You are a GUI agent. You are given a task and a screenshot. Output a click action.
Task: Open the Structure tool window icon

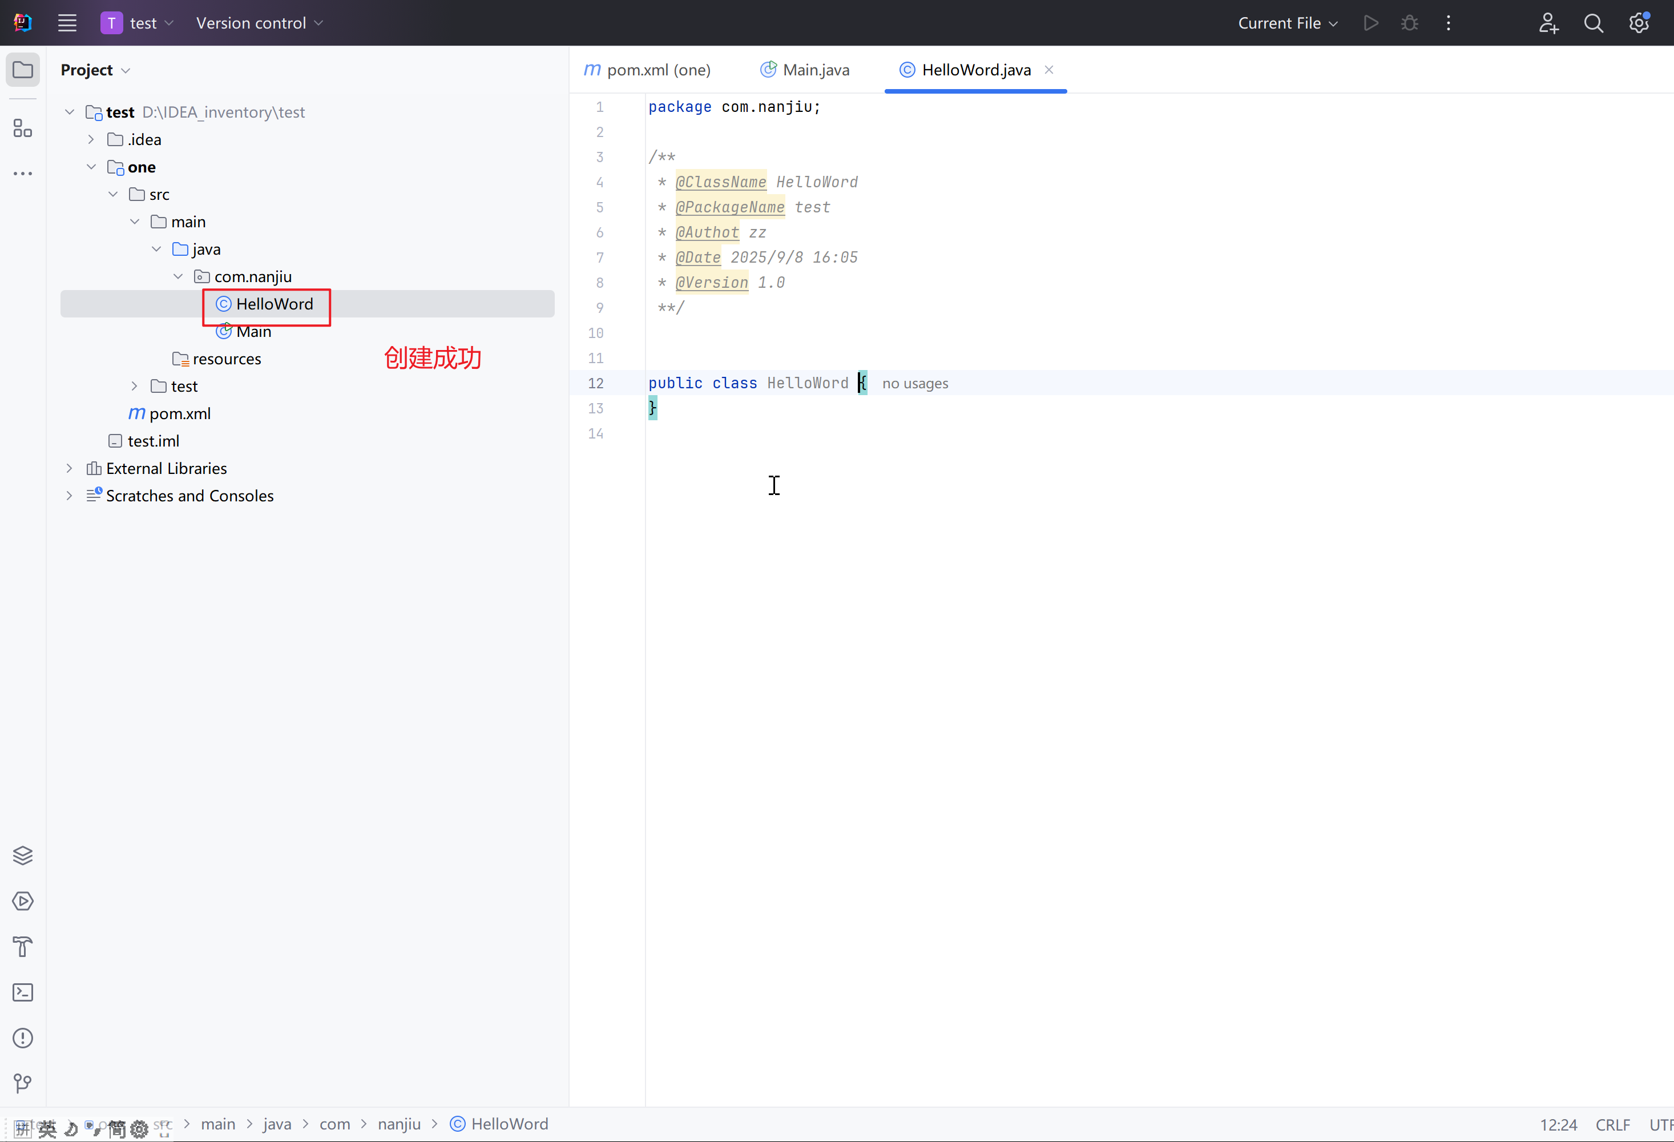coord(23,128)
